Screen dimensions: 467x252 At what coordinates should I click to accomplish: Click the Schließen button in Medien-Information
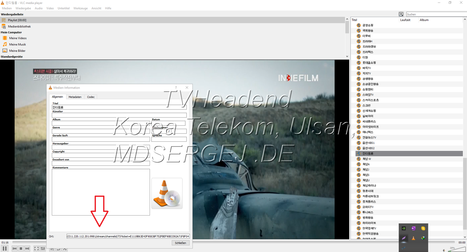pyautogui.click(x=181, y=243)
